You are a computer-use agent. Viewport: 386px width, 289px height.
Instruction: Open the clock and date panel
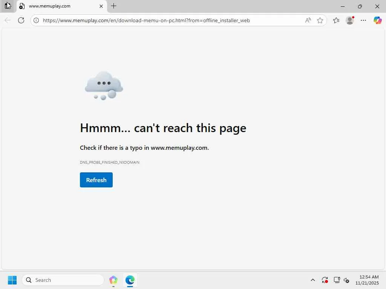pyautogui.click(x=367, y=280)
